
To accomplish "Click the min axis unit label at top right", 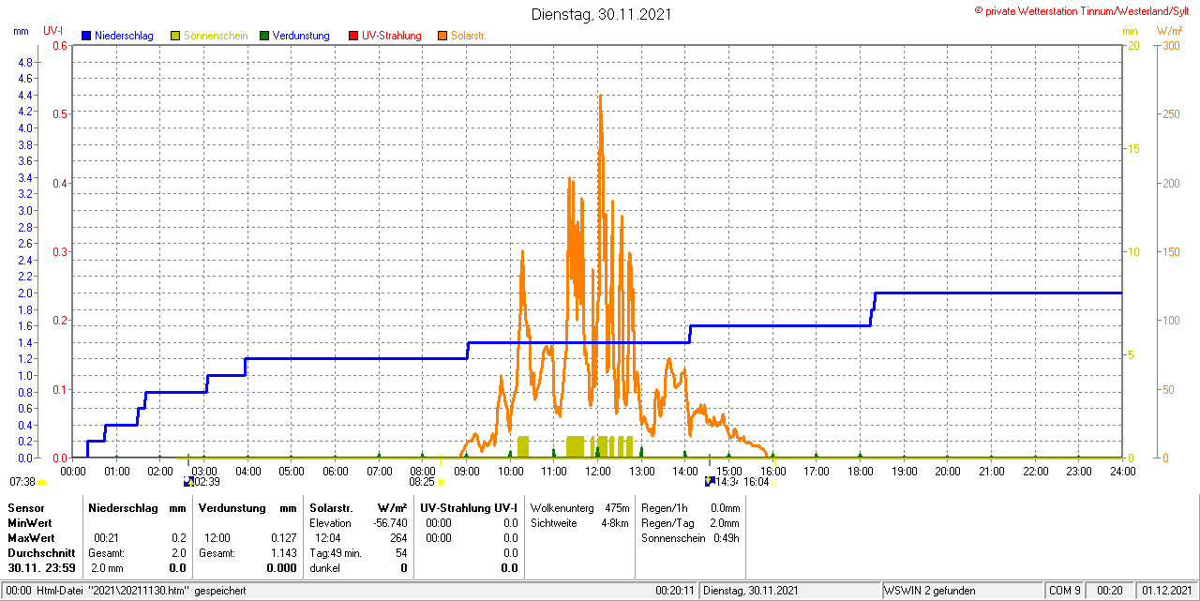I will click(x=1131, y=31).
